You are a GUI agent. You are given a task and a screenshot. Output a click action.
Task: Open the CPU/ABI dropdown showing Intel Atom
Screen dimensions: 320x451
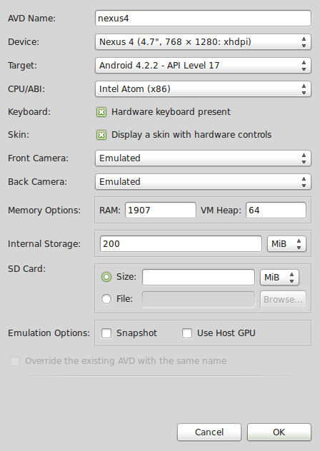coord(203,89)
